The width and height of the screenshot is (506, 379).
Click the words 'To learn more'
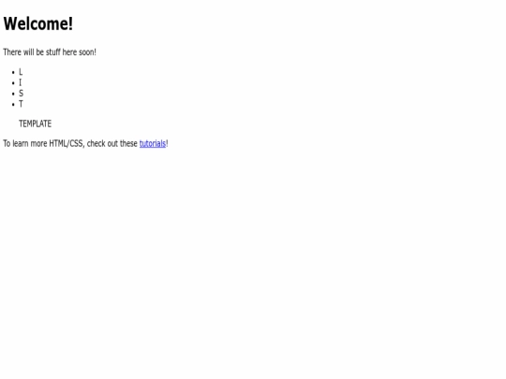point(25,143)
